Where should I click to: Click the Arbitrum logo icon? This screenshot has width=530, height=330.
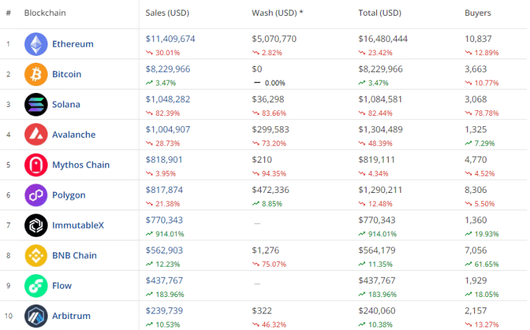[36, 316]
